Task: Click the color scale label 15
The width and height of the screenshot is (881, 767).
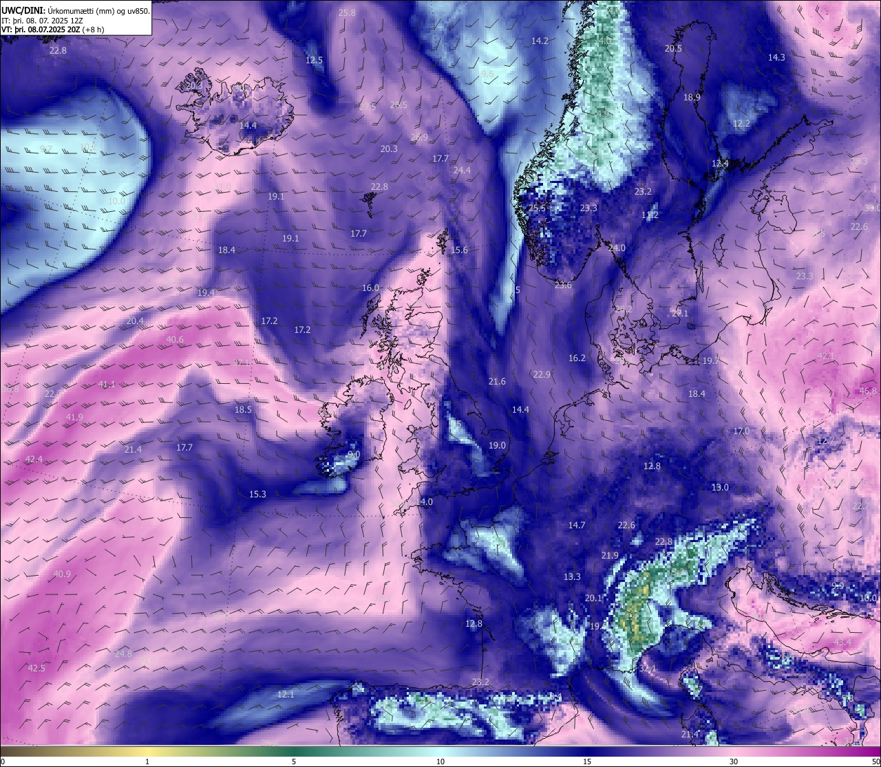Action: pos(587,761)
